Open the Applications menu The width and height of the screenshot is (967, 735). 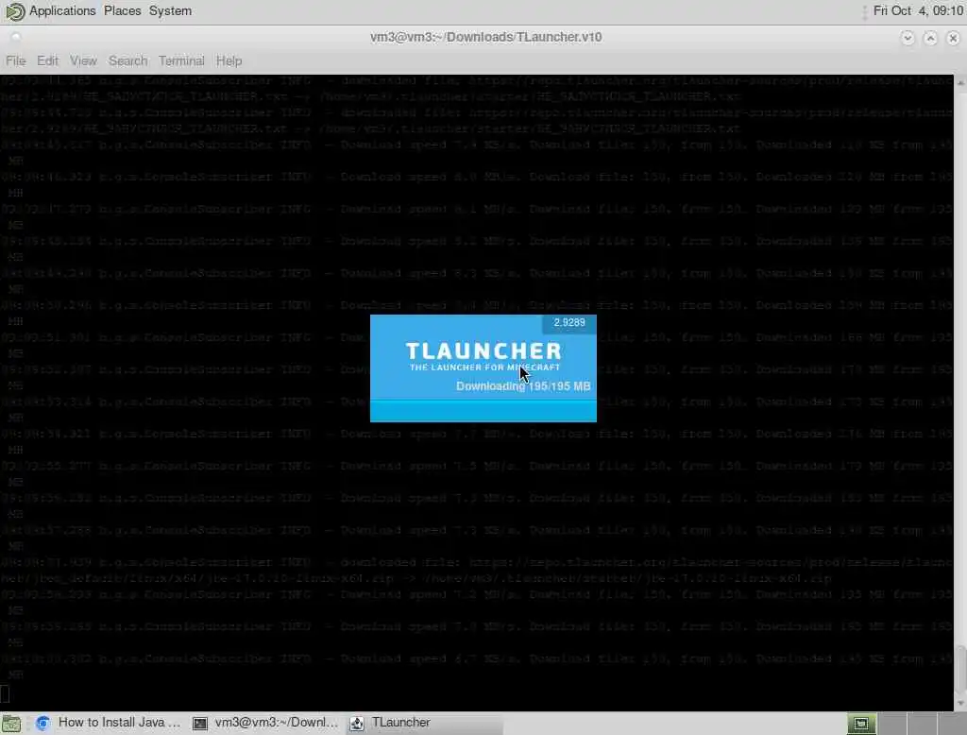coord(62,11)
